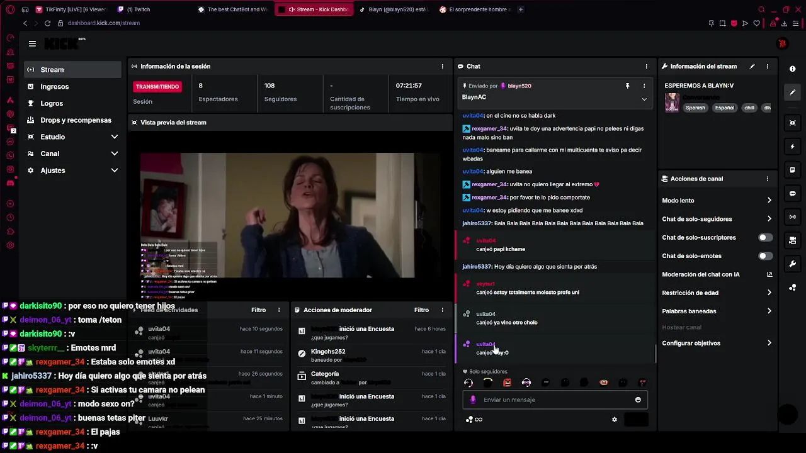Open Drops y recompensas in the sidebar

click(72, 120)
